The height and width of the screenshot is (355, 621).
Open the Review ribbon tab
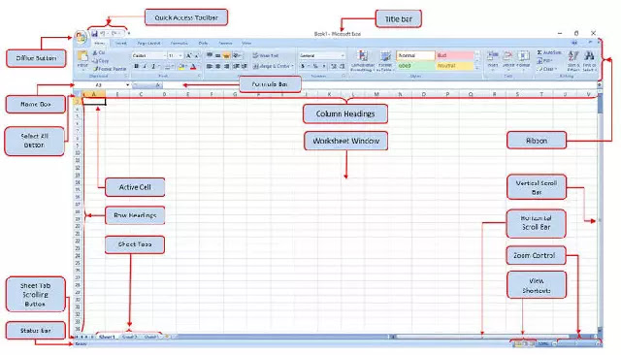225,43
